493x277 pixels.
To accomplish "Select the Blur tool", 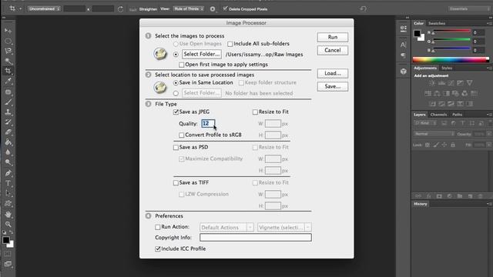I will pyautogui.click(x=8, y=152).
